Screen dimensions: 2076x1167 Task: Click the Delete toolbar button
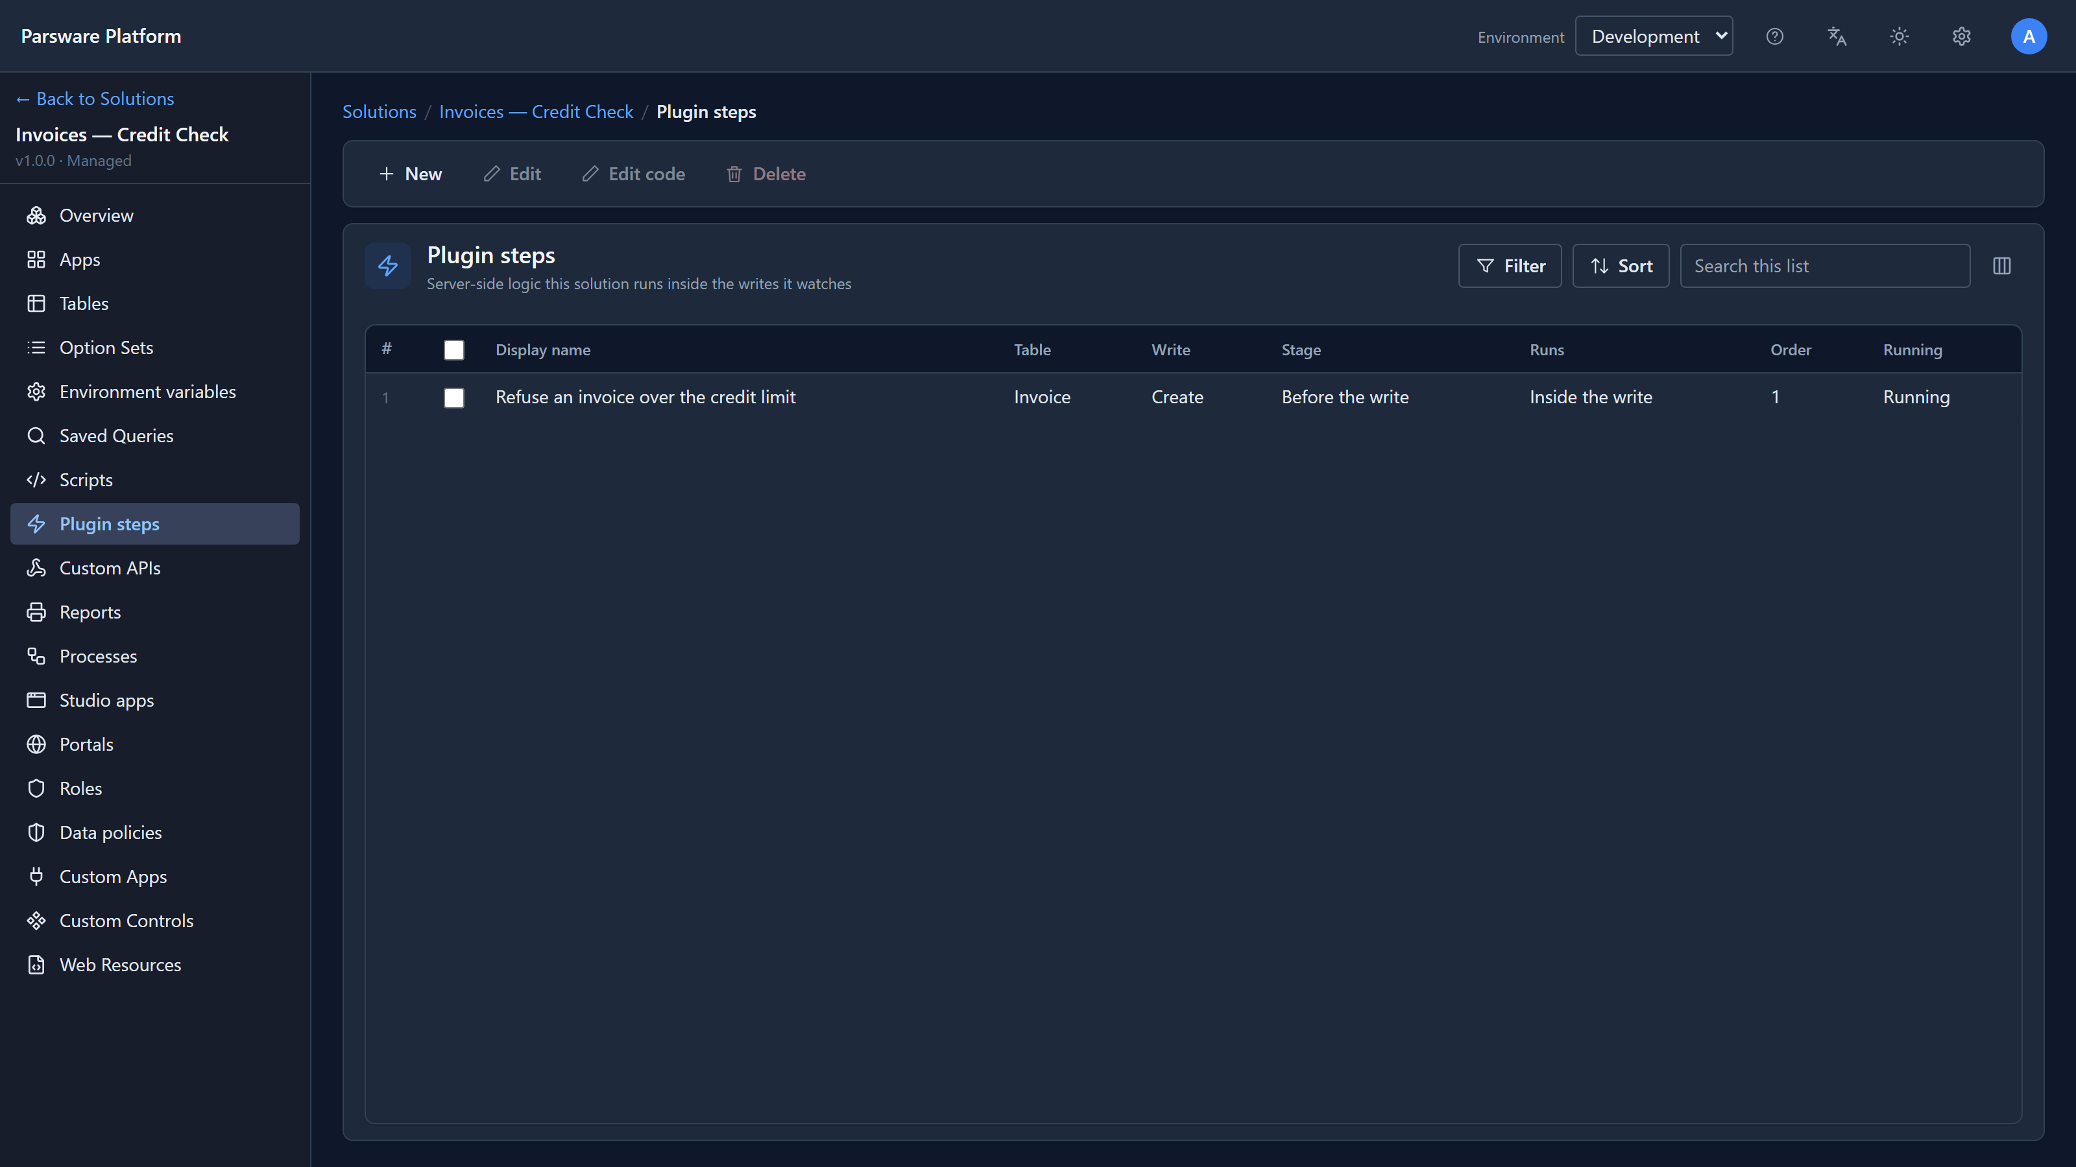coord(766,174)
